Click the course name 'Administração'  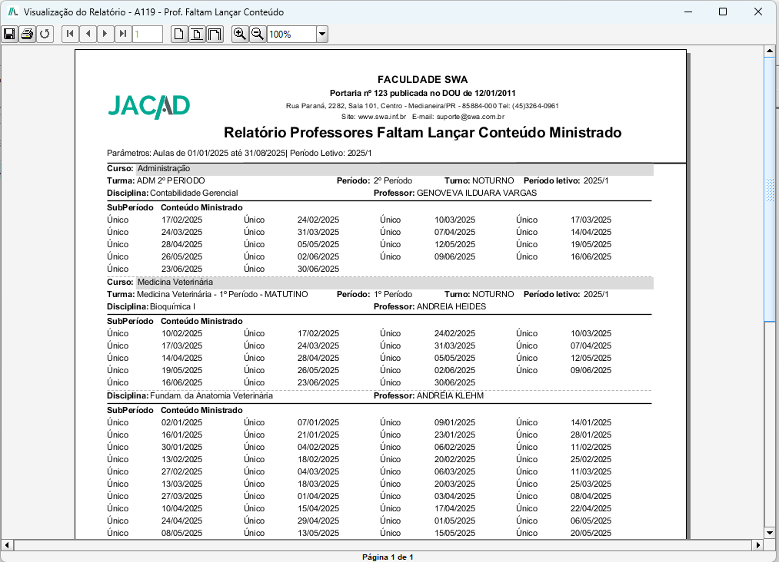click(x=164, y=169)
